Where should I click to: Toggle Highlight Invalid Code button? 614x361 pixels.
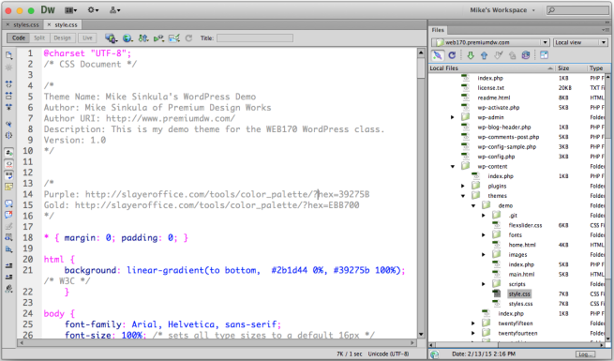[x=8, y=164]
